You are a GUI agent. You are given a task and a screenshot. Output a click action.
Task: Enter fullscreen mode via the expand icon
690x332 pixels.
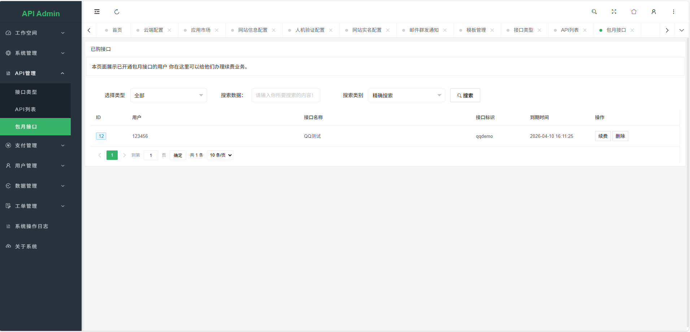614,12
